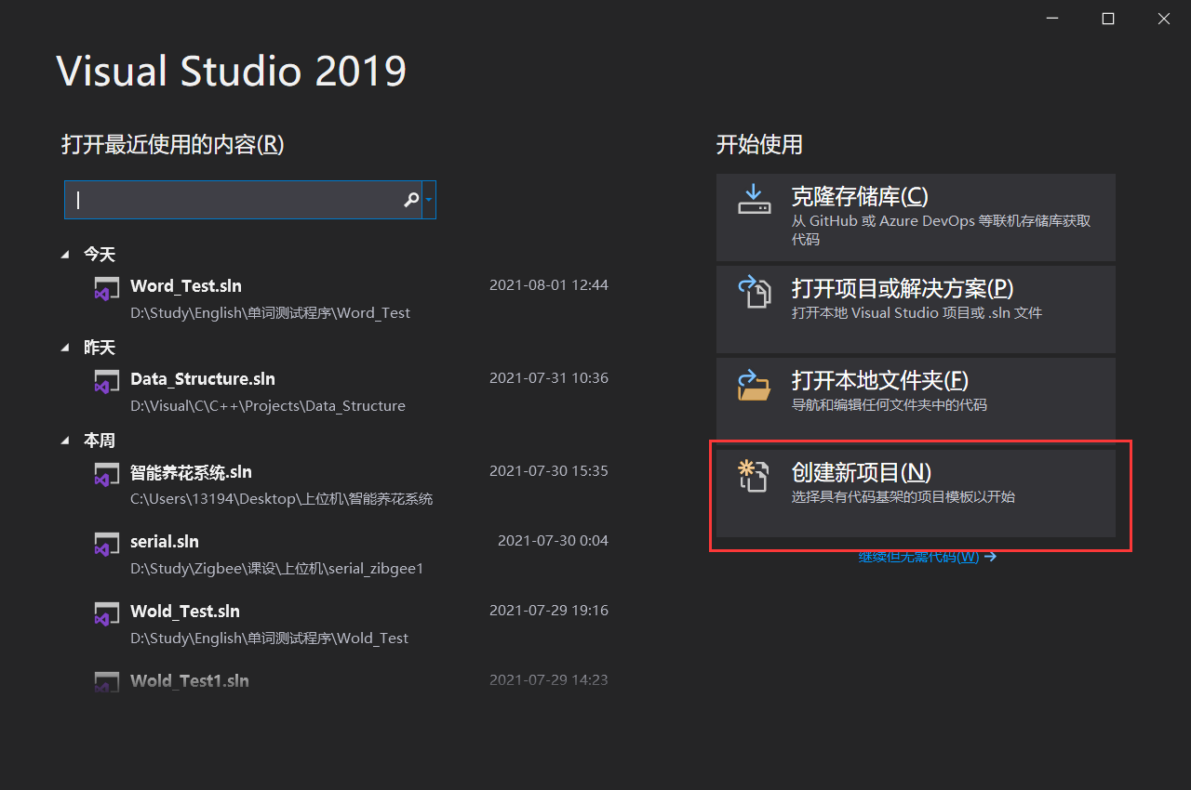Click the 开始使用 heading

759,145
